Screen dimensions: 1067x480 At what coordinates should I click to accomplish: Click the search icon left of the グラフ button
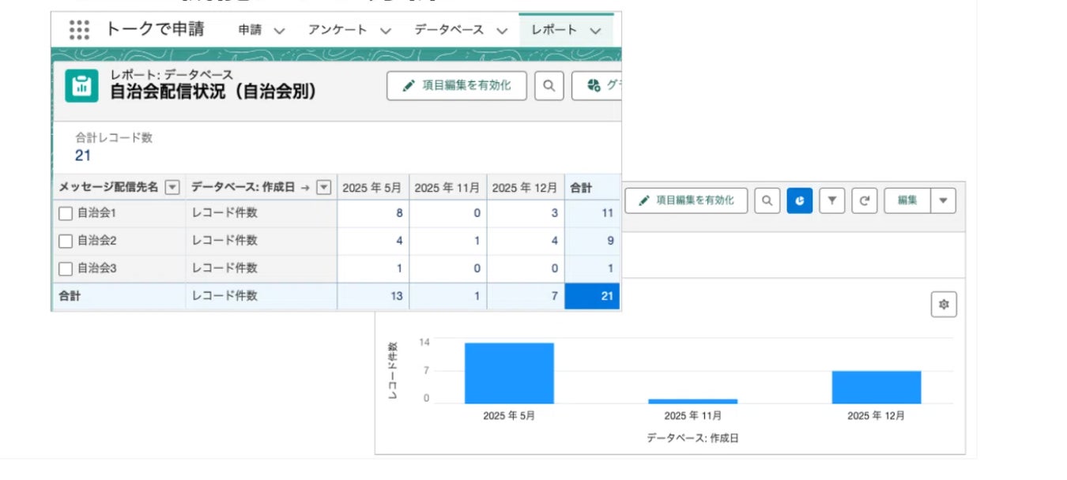(x=549, y=85)
